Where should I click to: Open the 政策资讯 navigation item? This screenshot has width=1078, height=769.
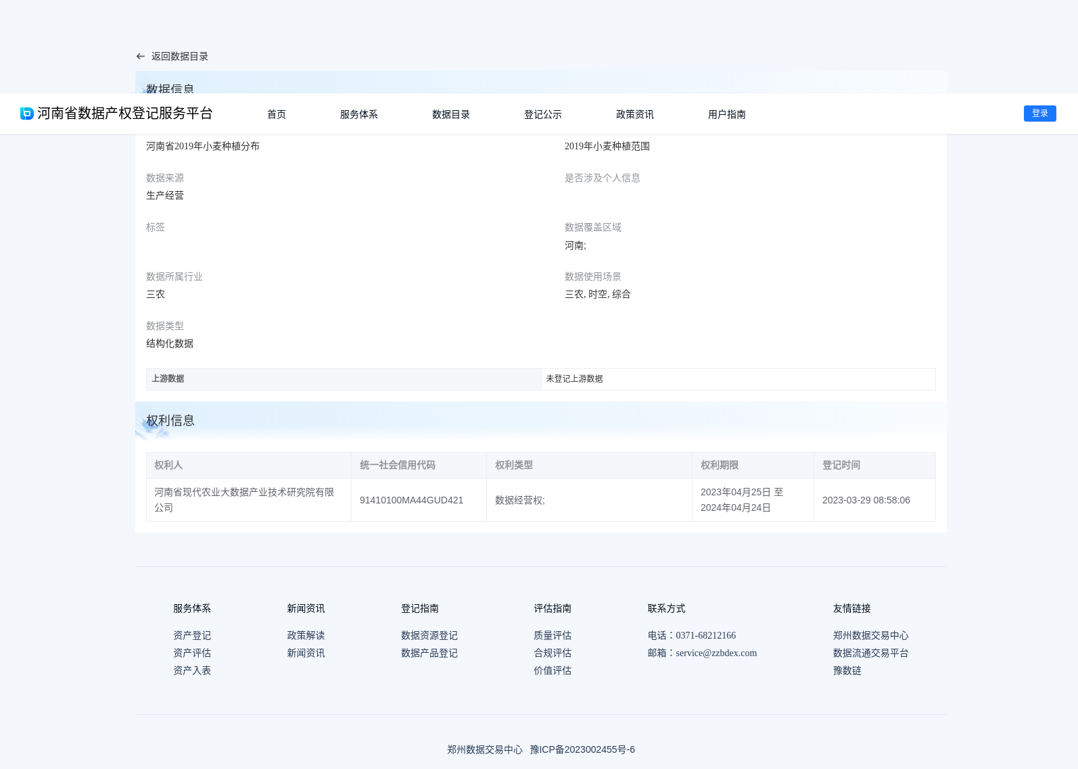[635, 114]
